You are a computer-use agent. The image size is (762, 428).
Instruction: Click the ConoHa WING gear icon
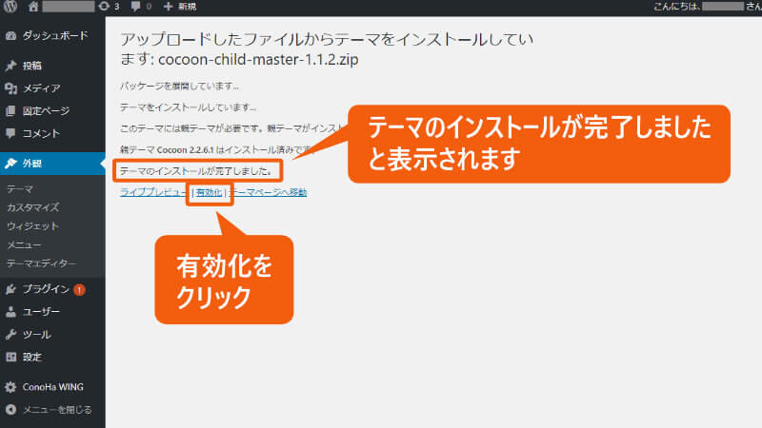[x=10, y=387]
